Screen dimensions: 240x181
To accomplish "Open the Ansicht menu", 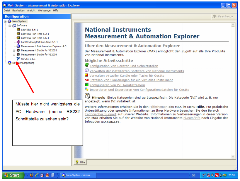I will (31, 11).
